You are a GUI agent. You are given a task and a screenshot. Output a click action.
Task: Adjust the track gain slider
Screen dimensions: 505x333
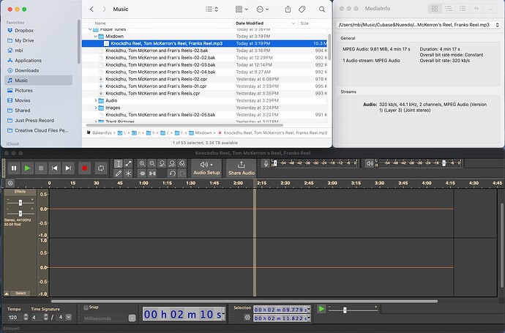point(20,203)
